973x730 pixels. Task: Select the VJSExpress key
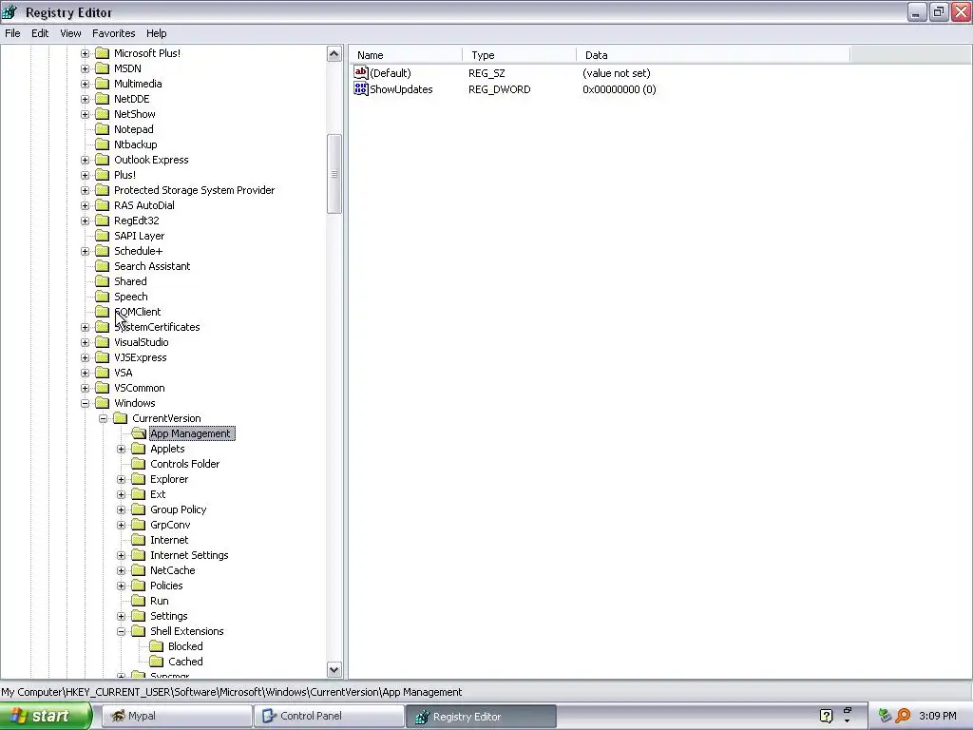pyautogui.click(x=141, y=357)
